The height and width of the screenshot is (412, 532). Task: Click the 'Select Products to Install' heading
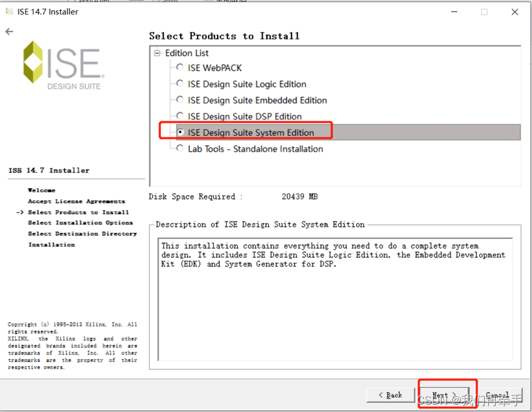pyautogui.click(x=224, y=36)
